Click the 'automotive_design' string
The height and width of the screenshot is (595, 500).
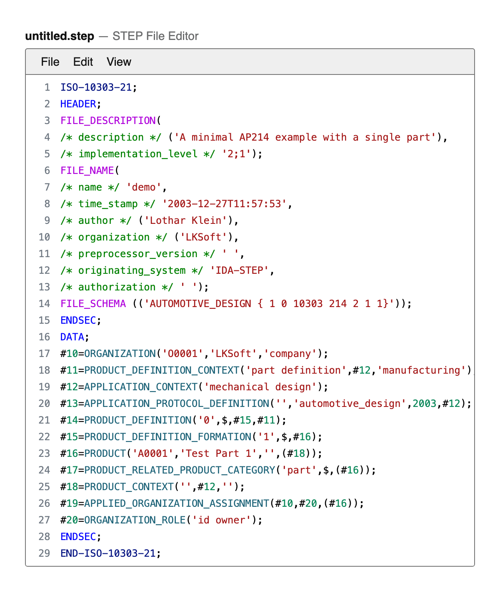pyautogui.click(x=350, y=404)
